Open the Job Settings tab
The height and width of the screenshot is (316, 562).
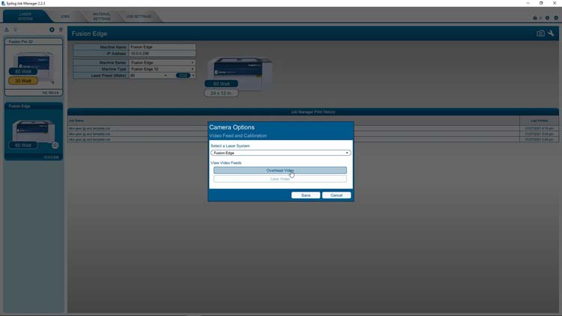(x=139, y=16)
